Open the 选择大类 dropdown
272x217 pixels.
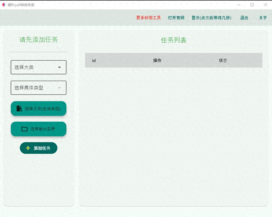38,67
